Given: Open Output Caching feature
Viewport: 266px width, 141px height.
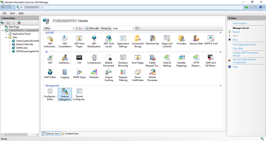Looking at the screenshot, I should pos(108,75).
